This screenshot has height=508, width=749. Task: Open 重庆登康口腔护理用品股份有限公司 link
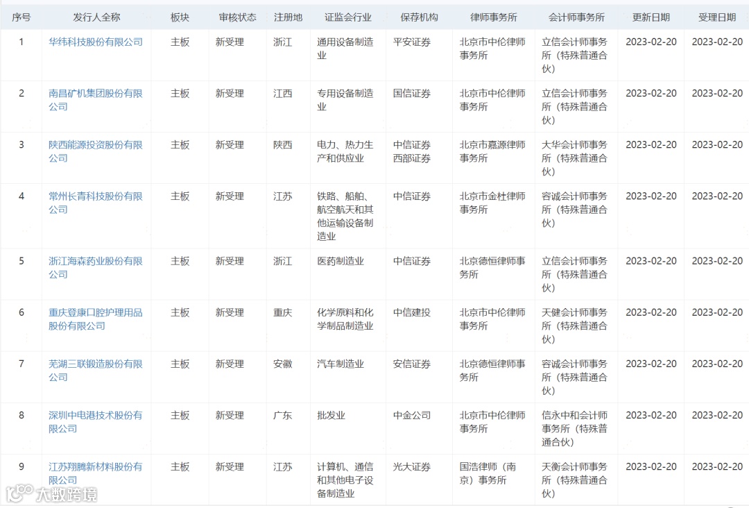click(96, 319)
